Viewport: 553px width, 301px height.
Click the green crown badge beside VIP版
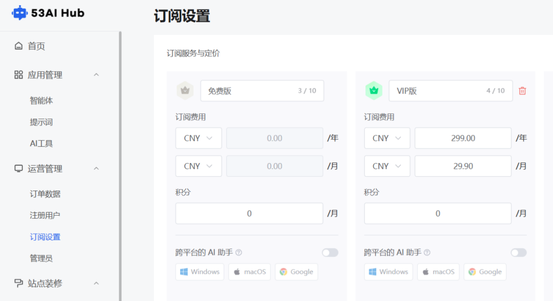(x=374, y=90)
